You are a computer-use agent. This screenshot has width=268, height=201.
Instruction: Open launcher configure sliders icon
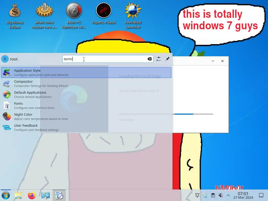[x=159, y=59]
